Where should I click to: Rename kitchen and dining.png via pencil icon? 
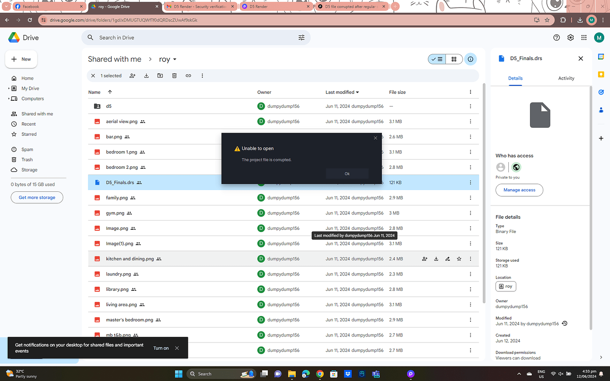(447, 259)
